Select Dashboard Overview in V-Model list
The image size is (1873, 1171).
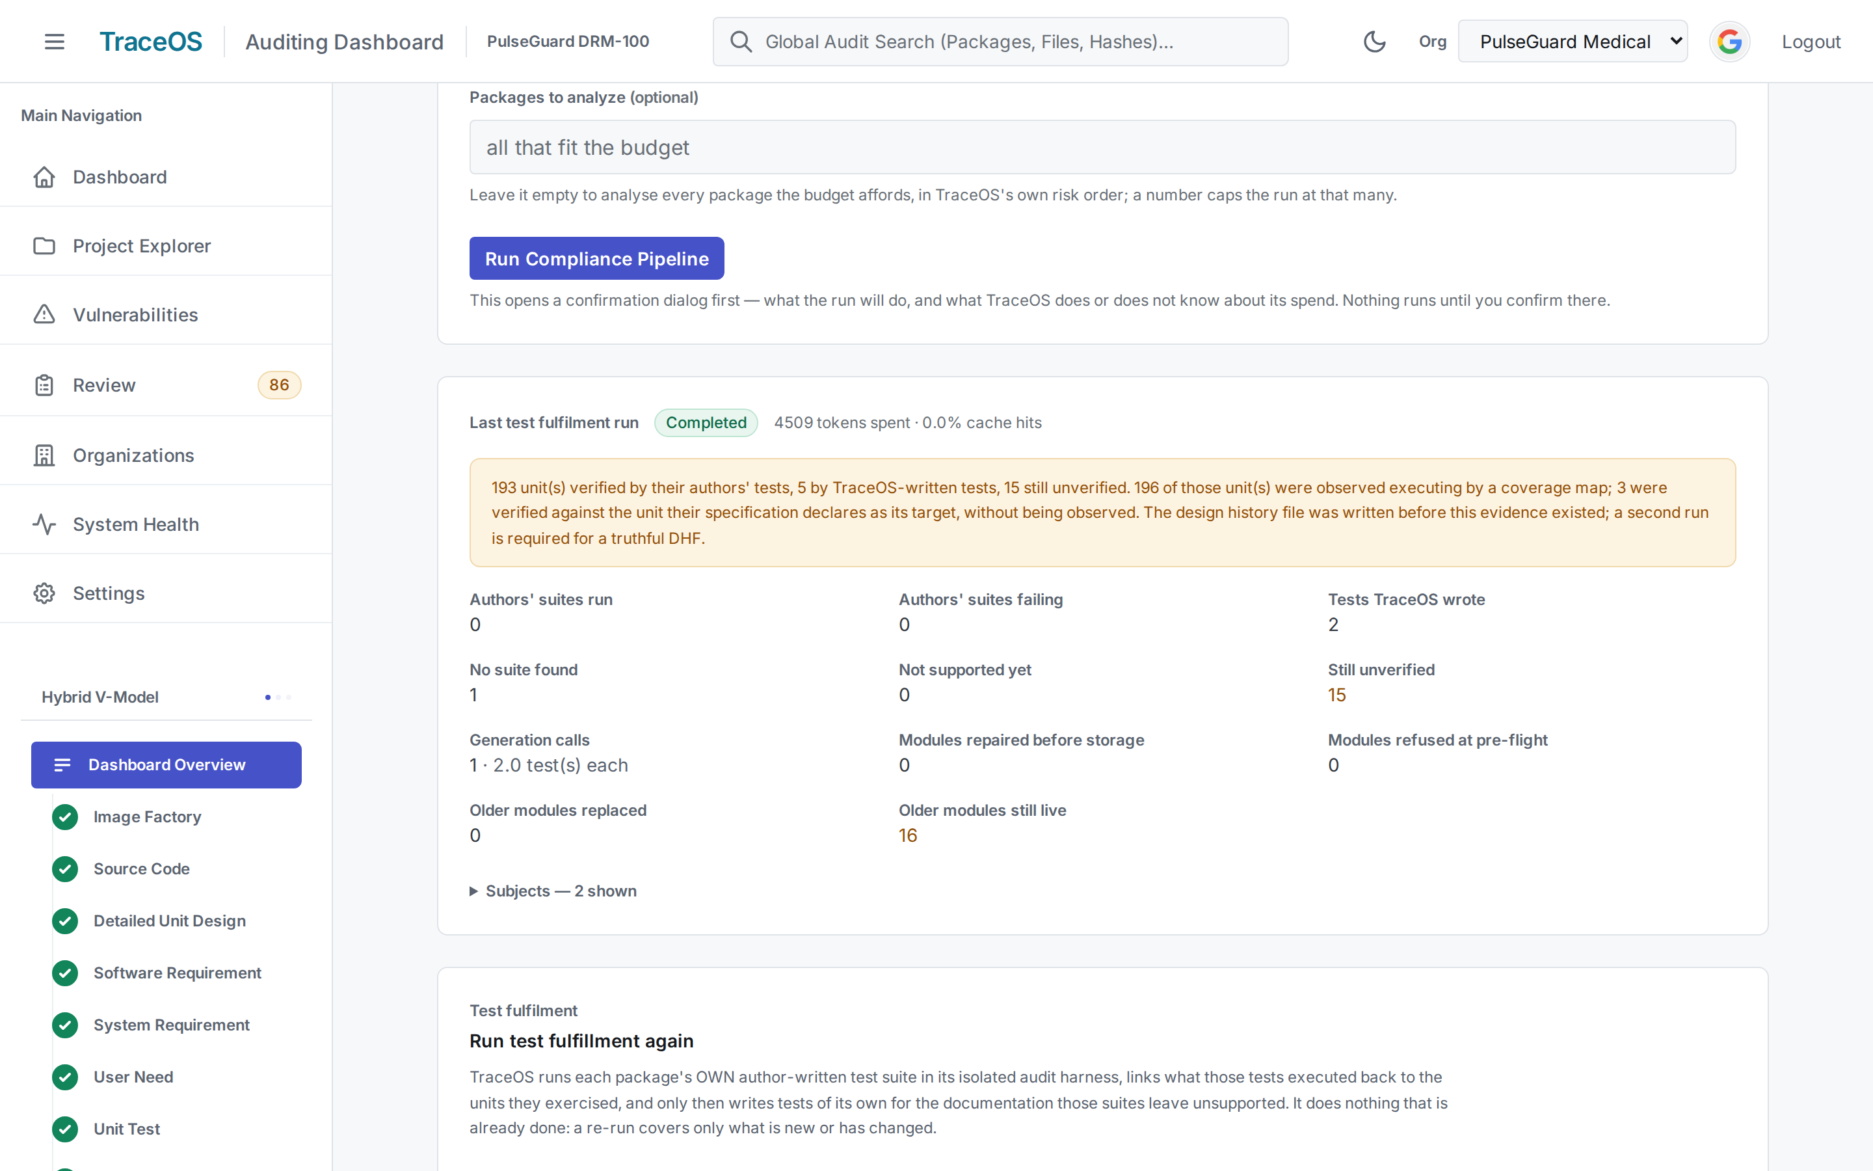point(166,765)
